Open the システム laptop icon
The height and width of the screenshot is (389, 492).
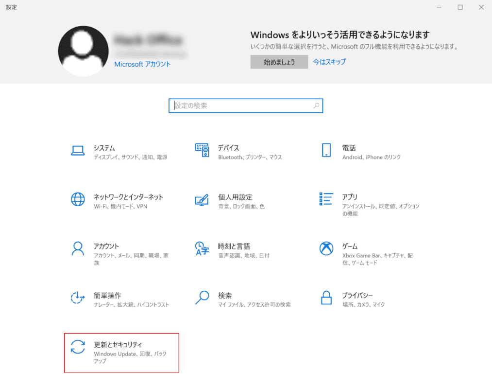[x=78, y=151]
